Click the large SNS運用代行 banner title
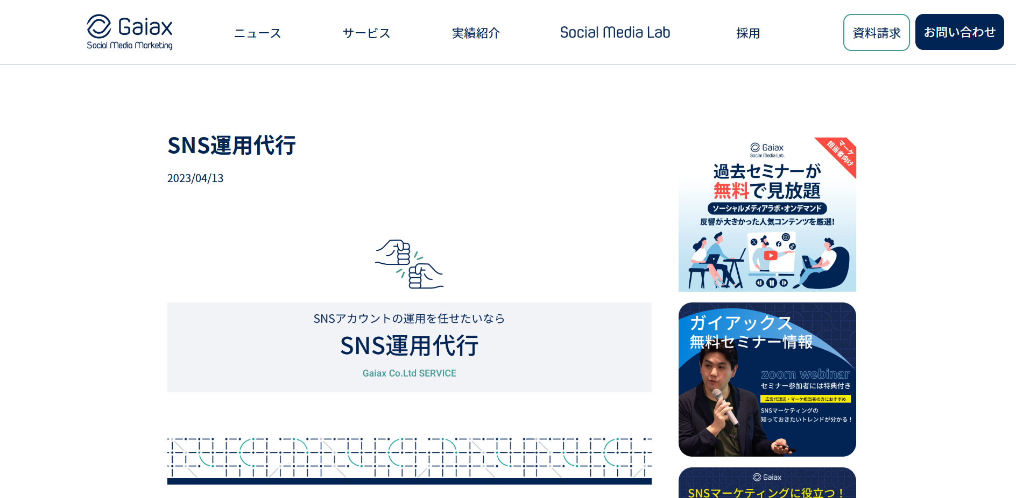This screenshot has width=1016, height=498. click(410, 345)
